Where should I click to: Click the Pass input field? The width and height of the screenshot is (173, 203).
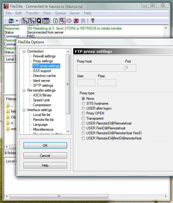click(x=107, y=83)
